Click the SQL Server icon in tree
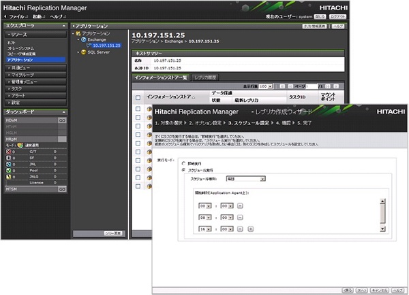 click(x=83, y=52)
